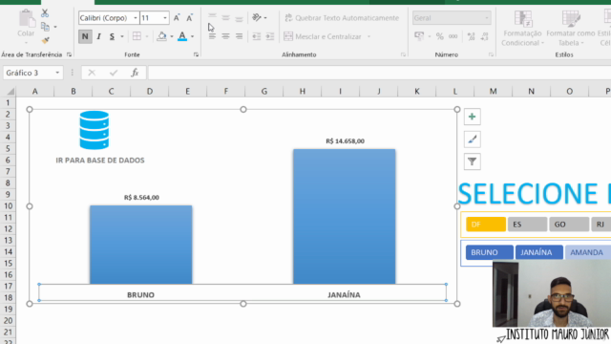Image resolution: width=611 pixels, height=344 pixels.
Task: Select the ES slicer button
Action: 527,225
